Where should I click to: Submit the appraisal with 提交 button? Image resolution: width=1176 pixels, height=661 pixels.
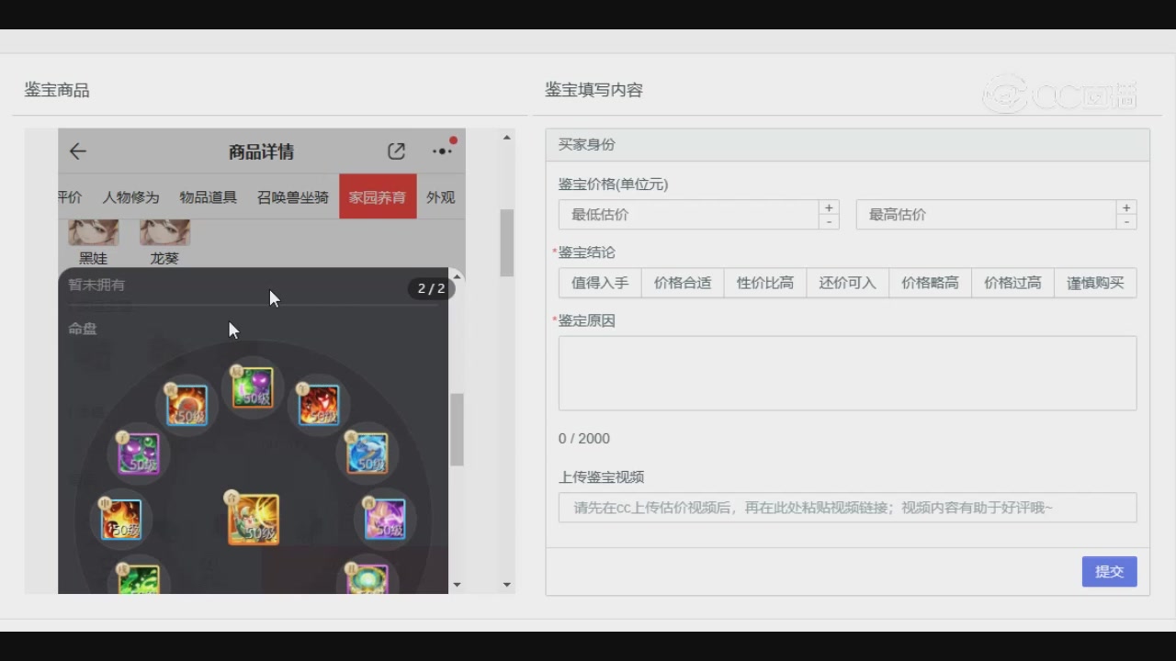tap(1109, 571)
